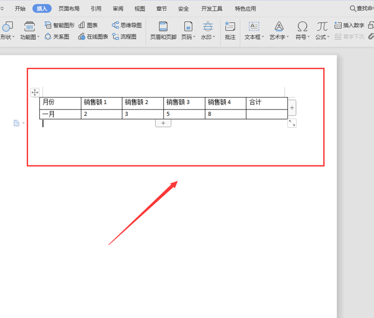The height and width of the screenshot is (318, 374).
Task: Click the table move handle icon
Action: point(35,93)
